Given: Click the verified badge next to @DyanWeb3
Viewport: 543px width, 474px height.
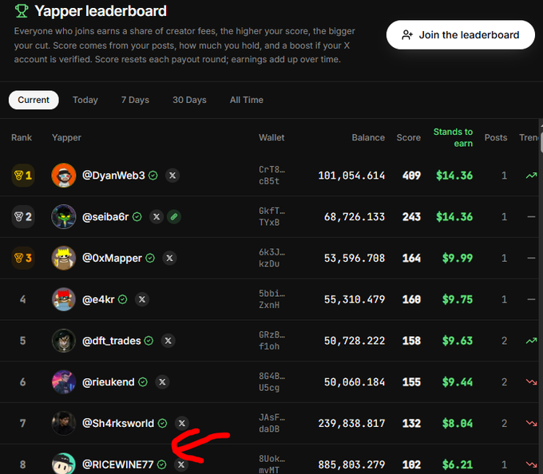Looking at the screenshot, I should (x=153, y=176).
